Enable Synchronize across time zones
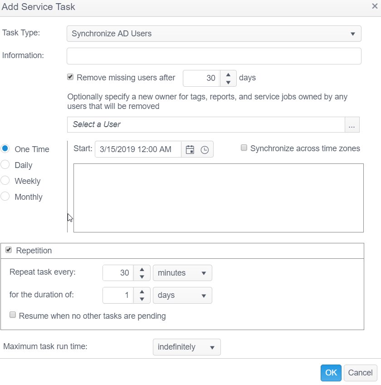The height and width of the screenshot is (385, 381). tap(244, 148)
